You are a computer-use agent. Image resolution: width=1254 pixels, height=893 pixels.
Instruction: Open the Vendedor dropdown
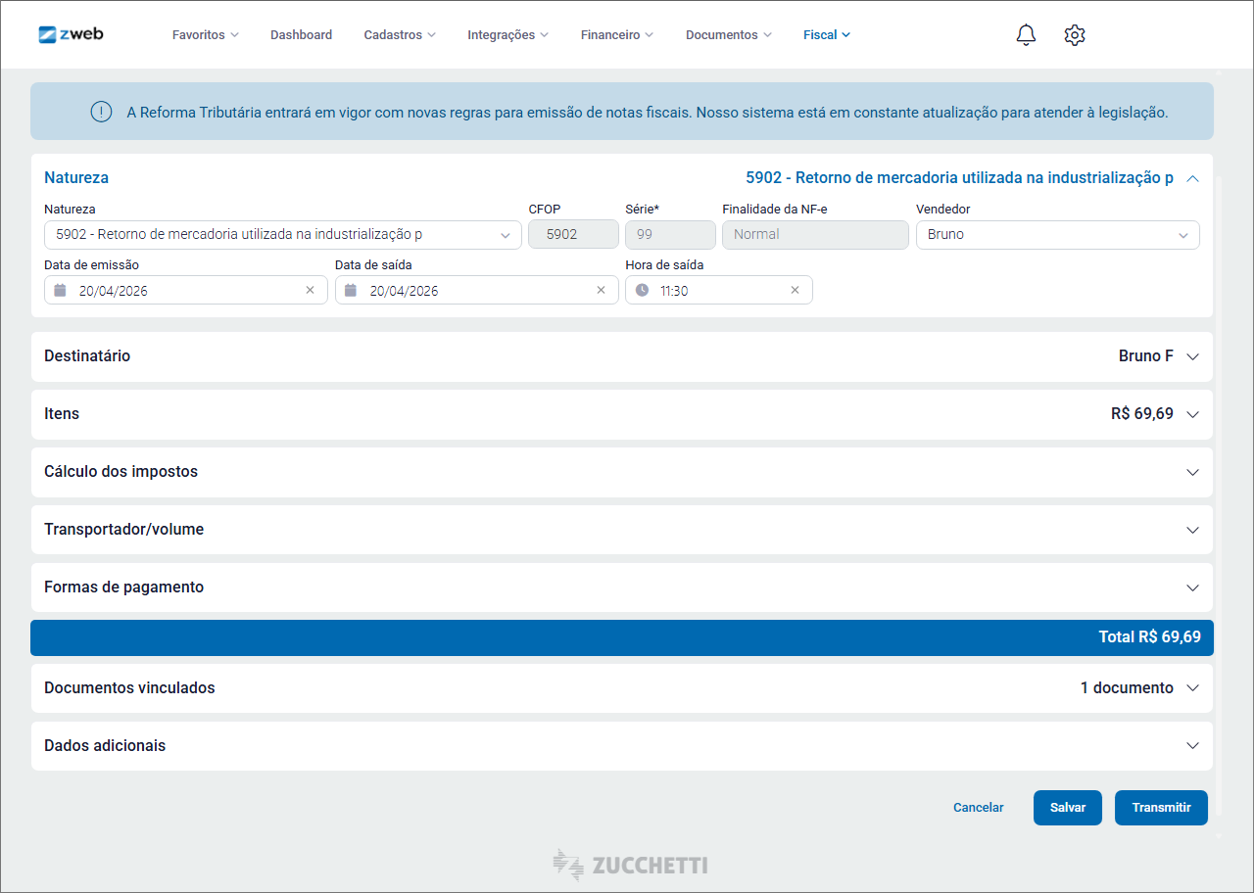point(1183,235)
